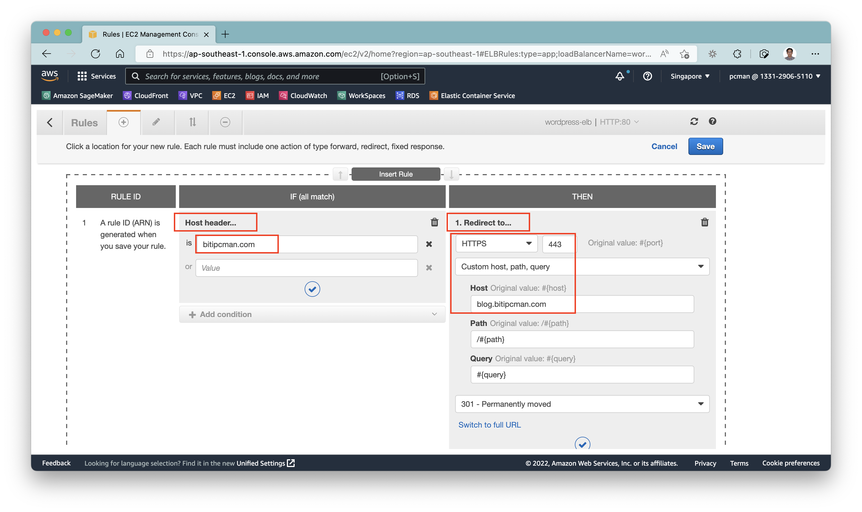Click the 443 port field
Viewport: 862px width, 512px height.
pyautogui.click(x=559, y=244)
